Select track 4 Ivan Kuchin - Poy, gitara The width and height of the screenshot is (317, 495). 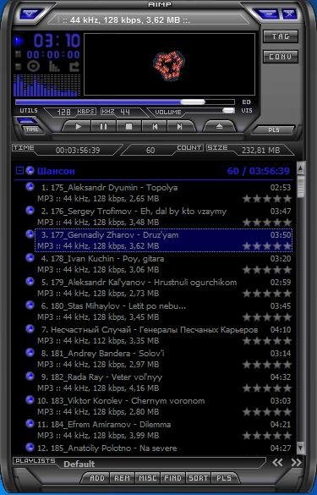point(163,264)
